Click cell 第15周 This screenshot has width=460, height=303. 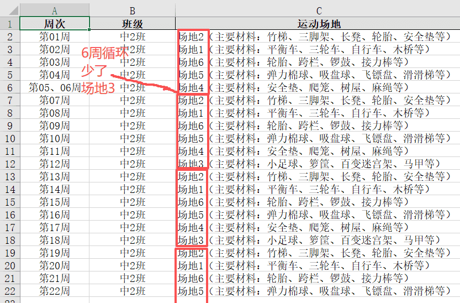55,202
